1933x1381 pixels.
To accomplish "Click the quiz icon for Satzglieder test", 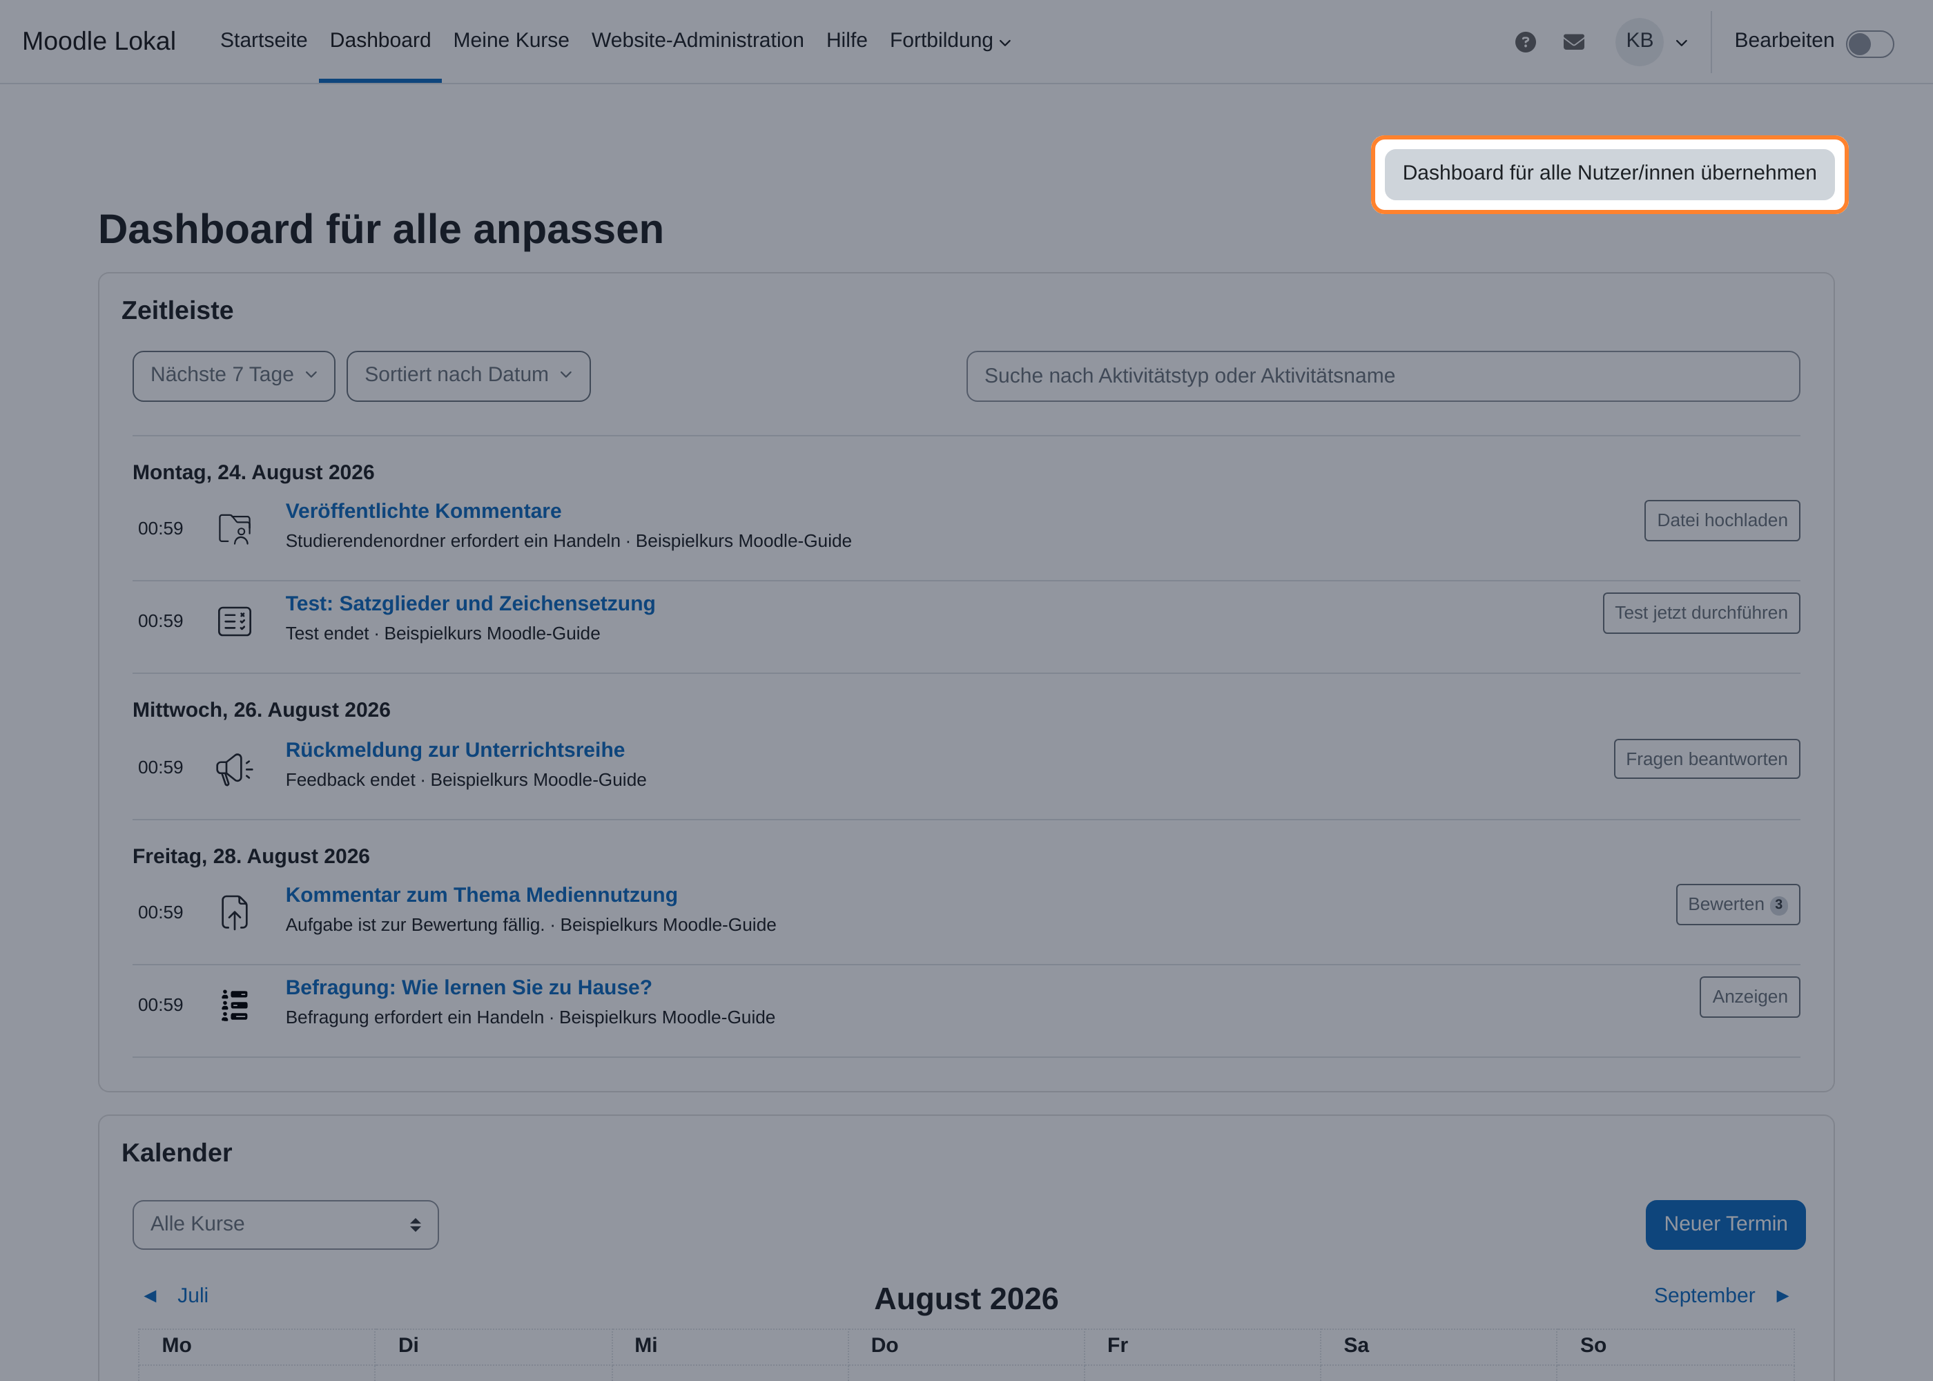I will tap(235, 621).
